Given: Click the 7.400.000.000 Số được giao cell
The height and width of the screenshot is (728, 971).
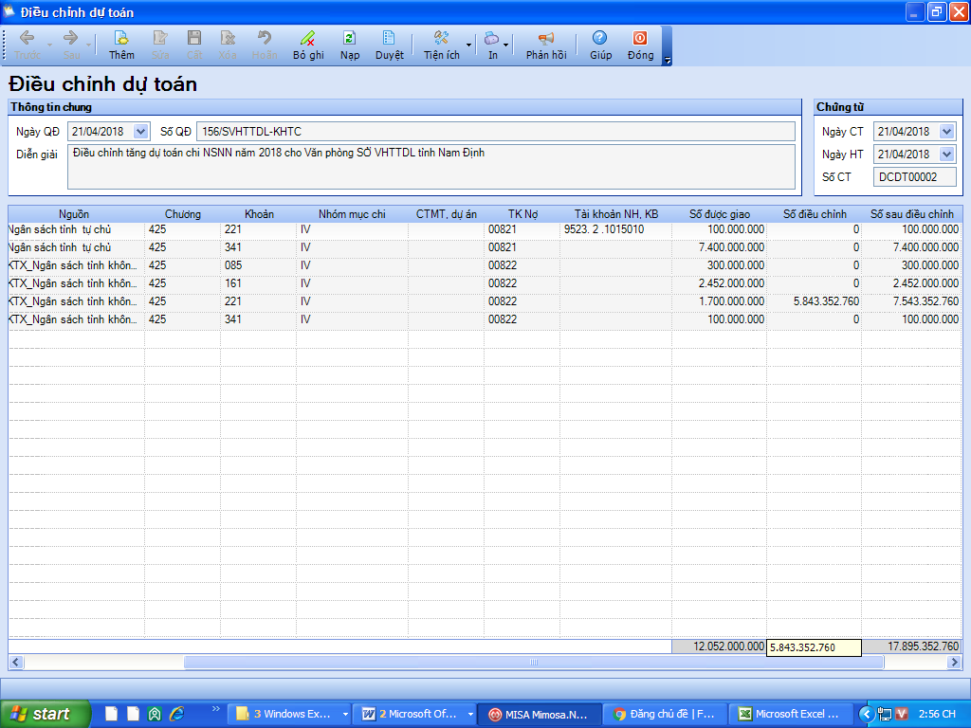Looking at the screenshot, I should click(720, 247).
